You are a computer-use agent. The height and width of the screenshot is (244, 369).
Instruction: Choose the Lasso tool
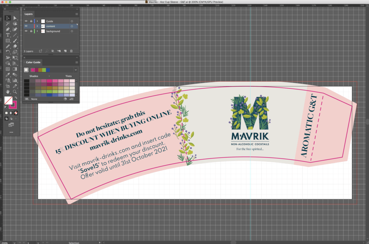pyautogui.click(x=15, y=23)
